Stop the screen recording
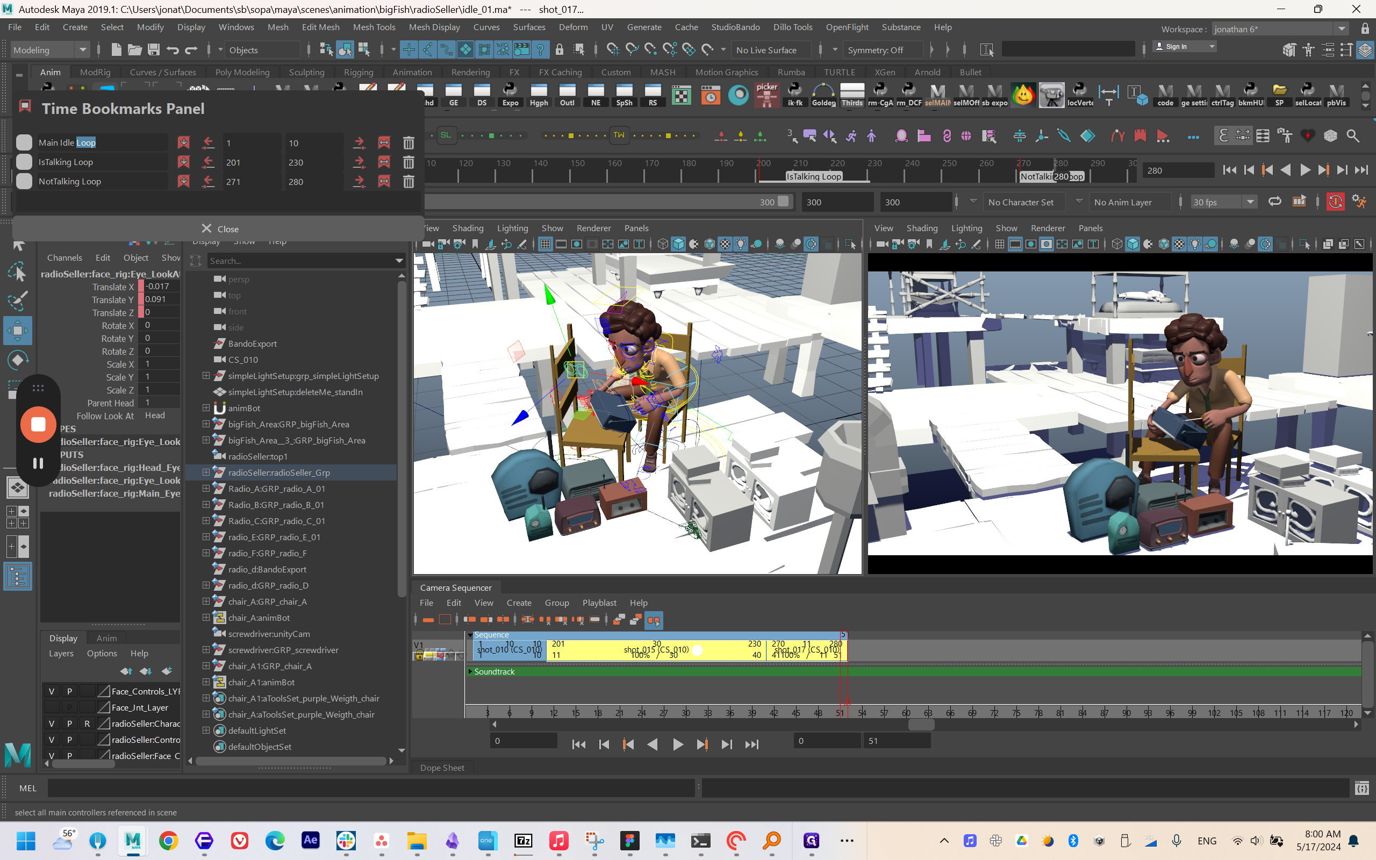The image size is (1376, 860). pyautogui.click(x=38, y=424)
